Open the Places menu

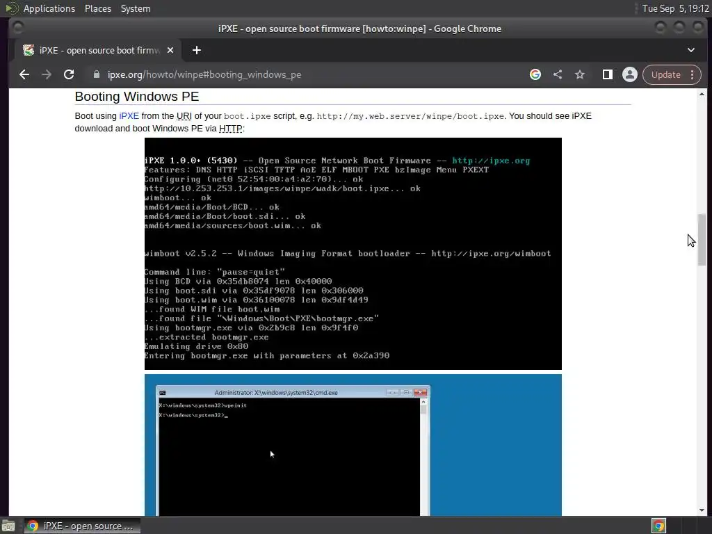point(98,8)
